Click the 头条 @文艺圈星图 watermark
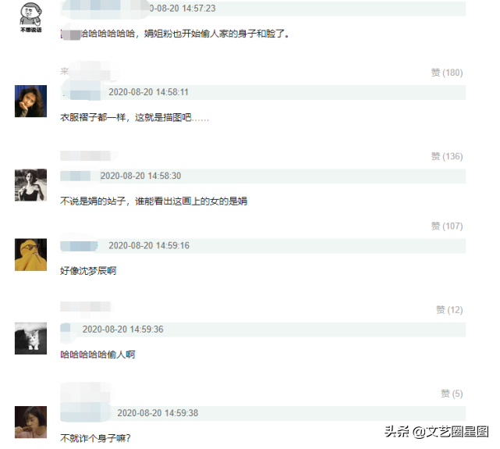The image size is (500, 449). tap(437, 432)
